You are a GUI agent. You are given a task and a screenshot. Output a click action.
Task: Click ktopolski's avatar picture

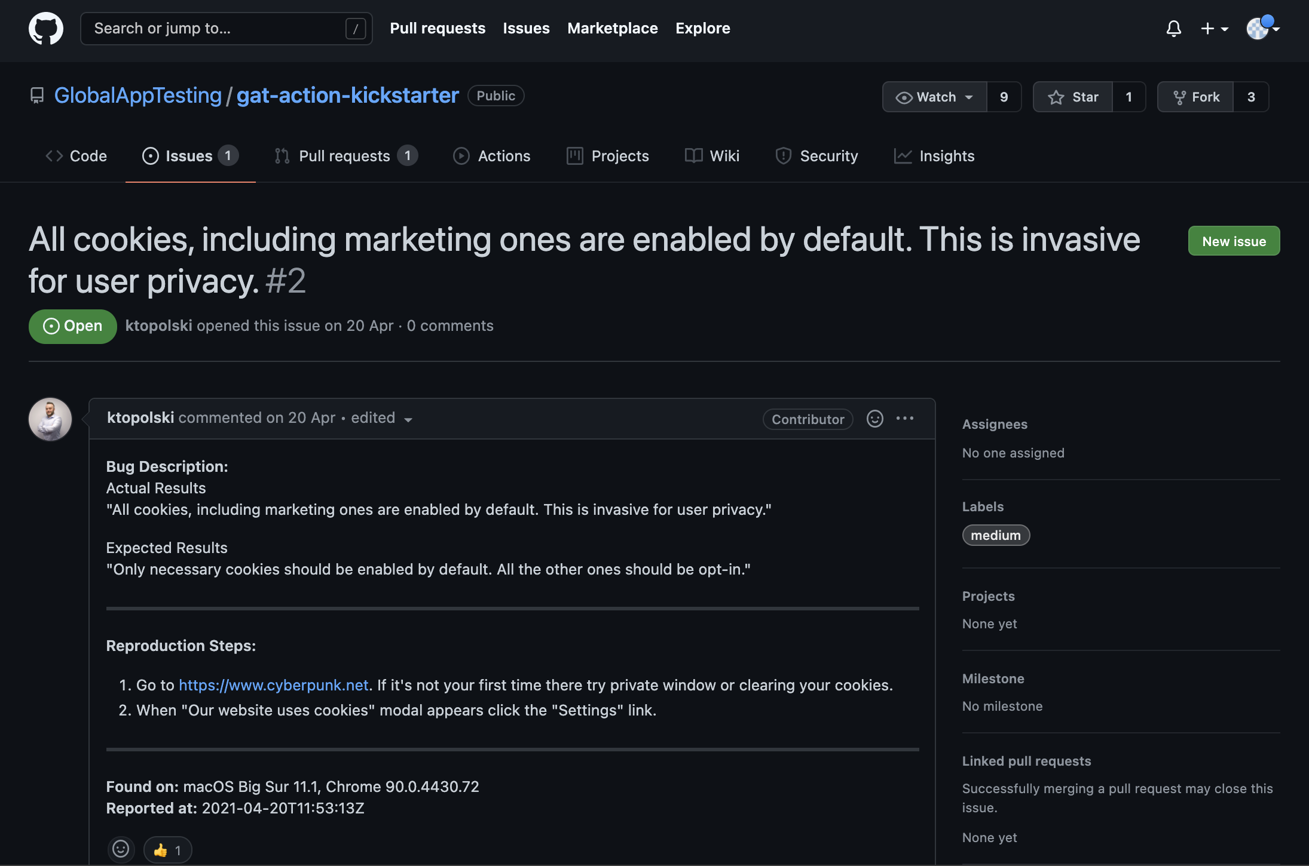pyautogui.click(x=50, y=419)
